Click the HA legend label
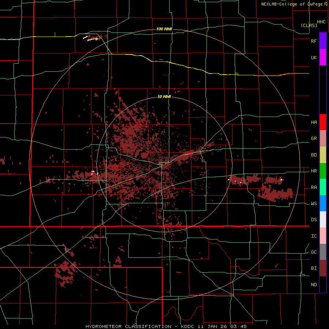329x329 pixels. [x=314, y=122]
